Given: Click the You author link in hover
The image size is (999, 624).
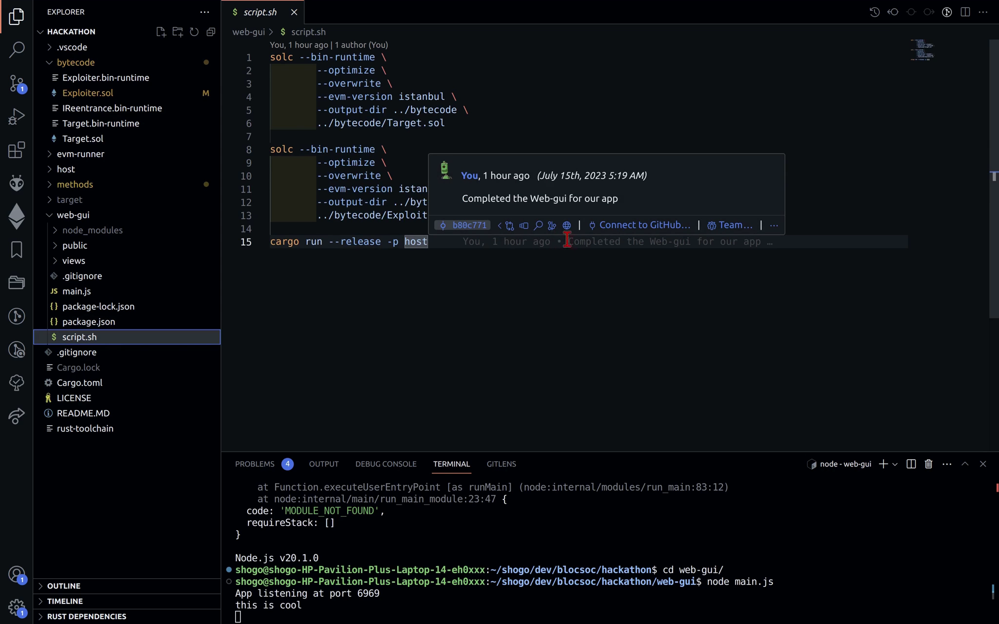Looking at the screenshot, I should point(469,175).
